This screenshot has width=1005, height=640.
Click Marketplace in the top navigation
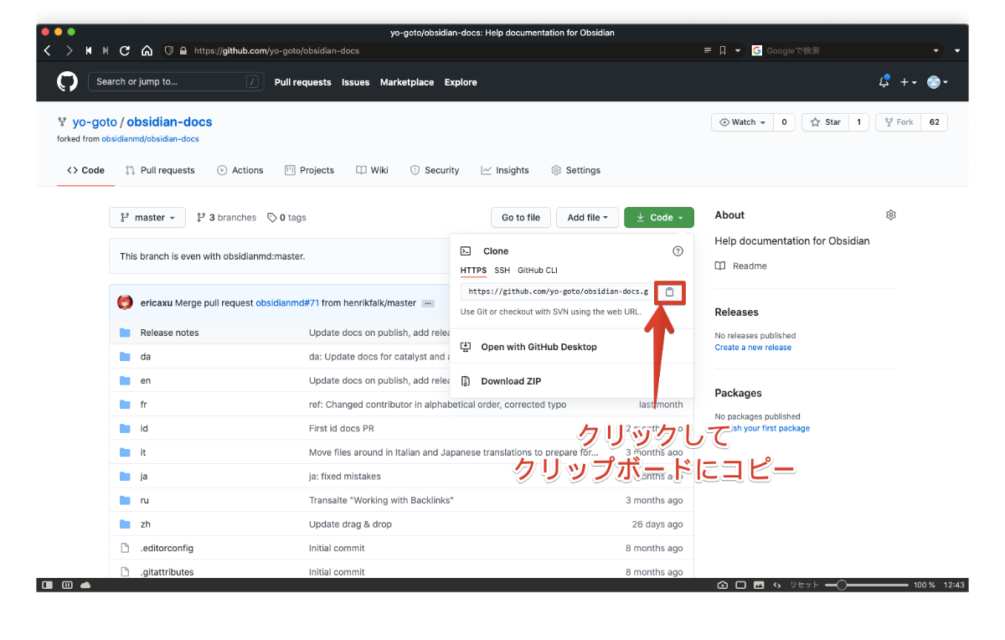click(407, 82)
